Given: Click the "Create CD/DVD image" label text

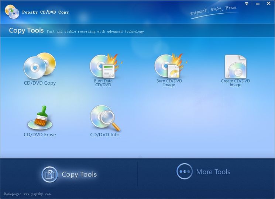Looking at the screenshot, I should (236, 83).
